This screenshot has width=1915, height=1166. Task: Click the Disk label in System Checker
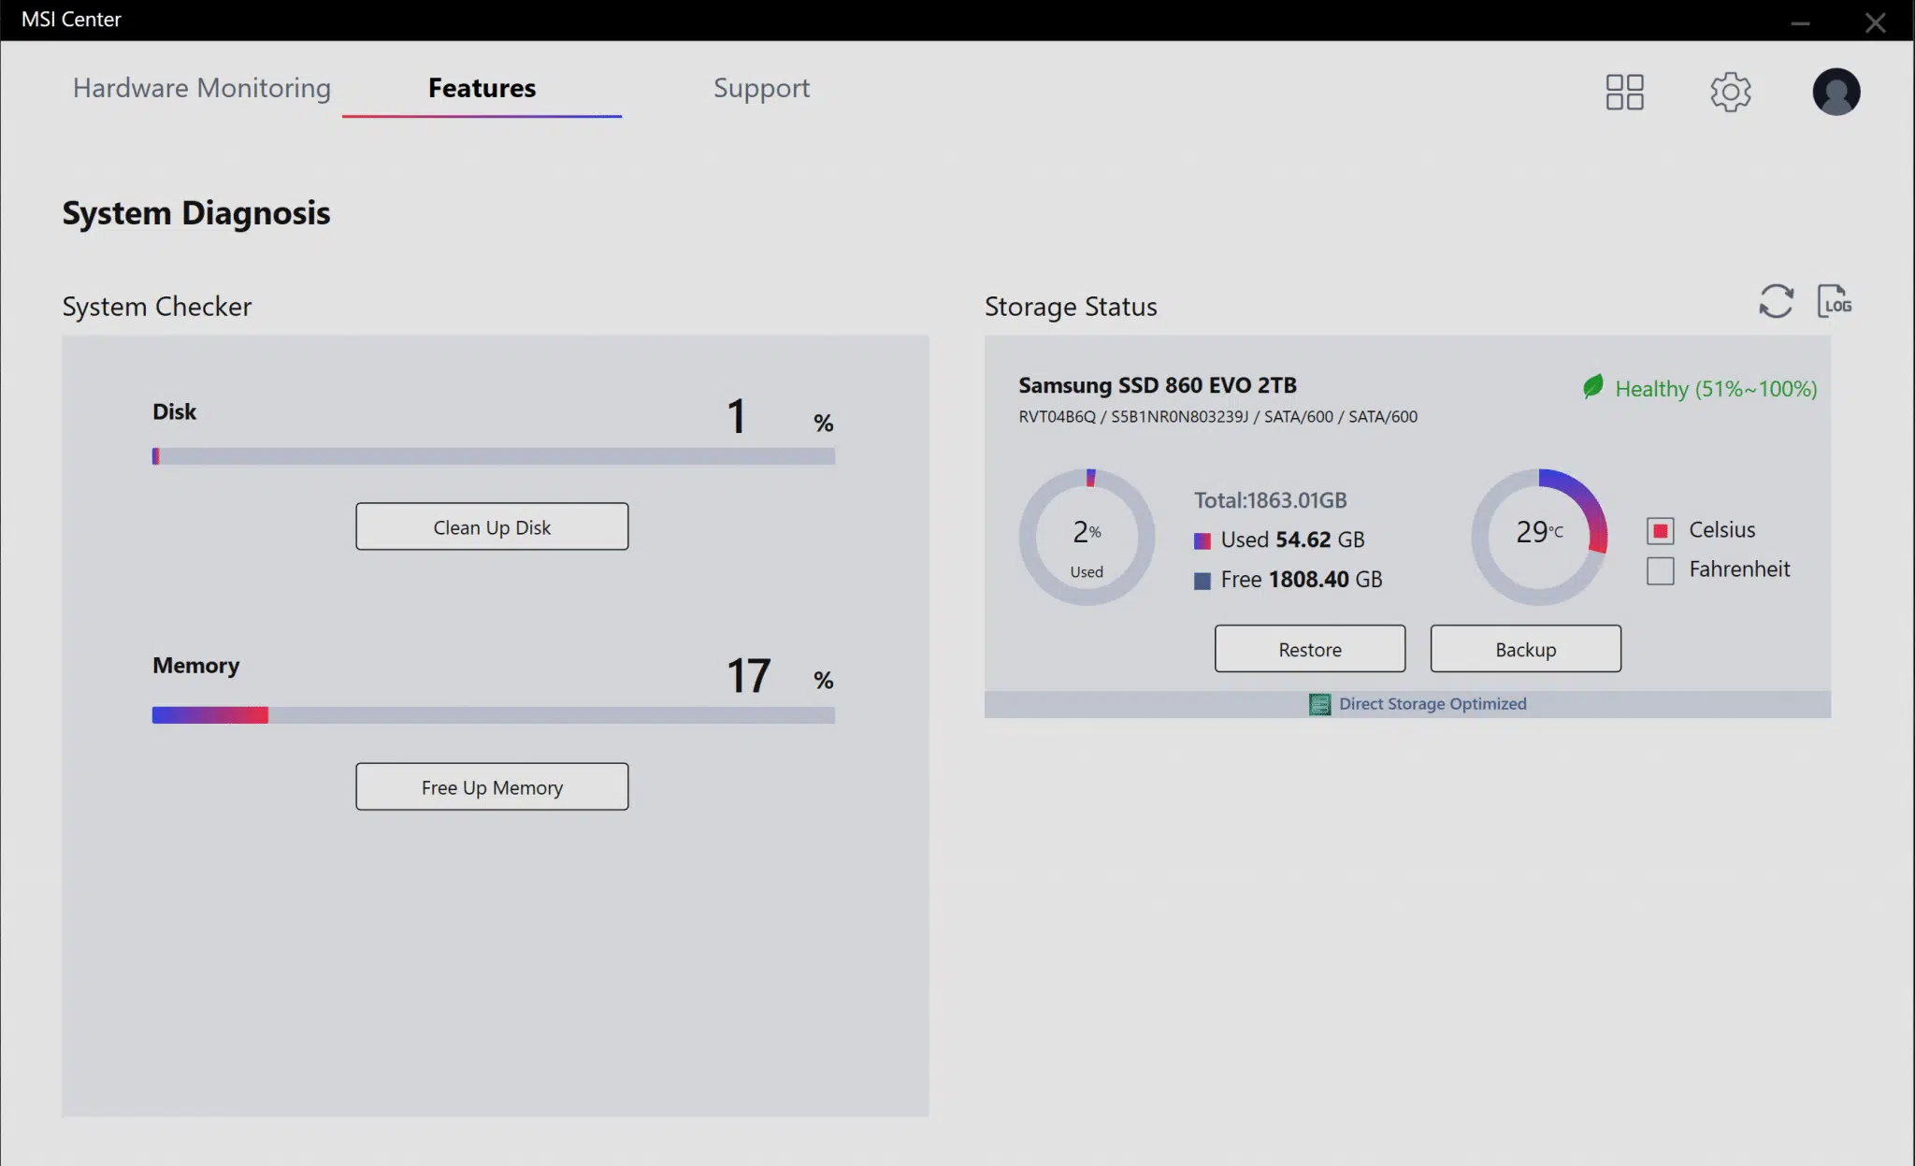[x=175, y=411]
